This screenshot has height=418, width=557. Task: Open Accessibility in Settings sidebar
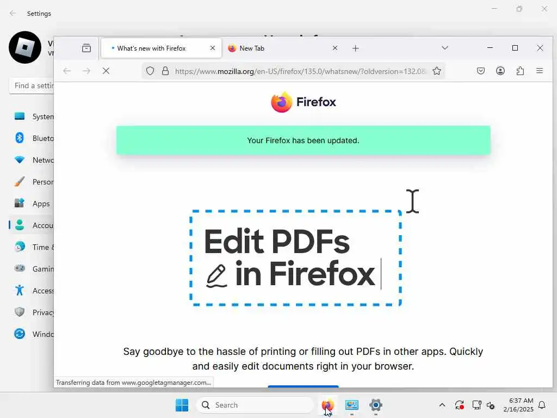click(32, 291)
